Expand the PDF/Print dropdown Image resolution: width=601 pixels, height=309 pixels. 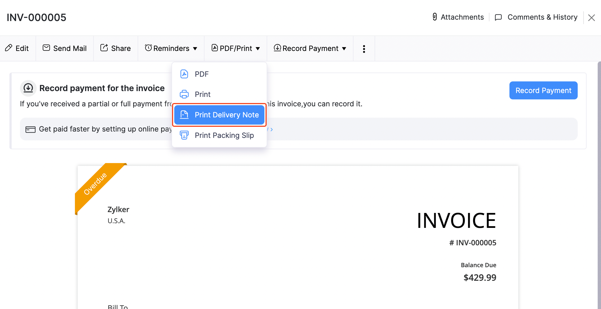click(x=235, y=48)
